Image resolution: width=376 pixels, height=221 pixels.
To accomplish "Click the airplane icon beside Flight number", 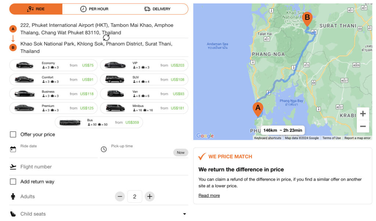I will click(x=13, y=167).
